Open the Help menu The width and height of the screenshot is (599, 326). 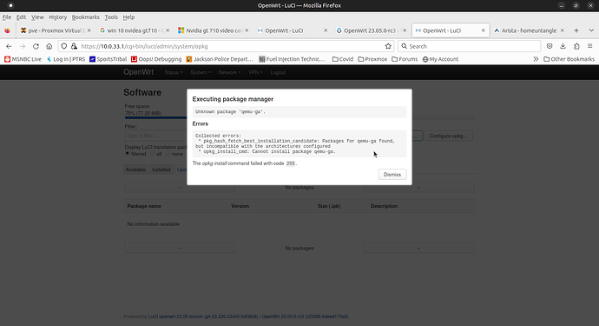pyautogui.click(x=128, y=17)
